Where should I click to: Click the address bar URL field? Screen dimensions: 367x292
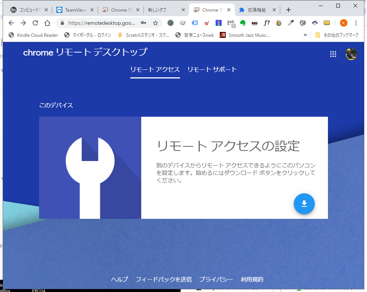tap(101, 23)
